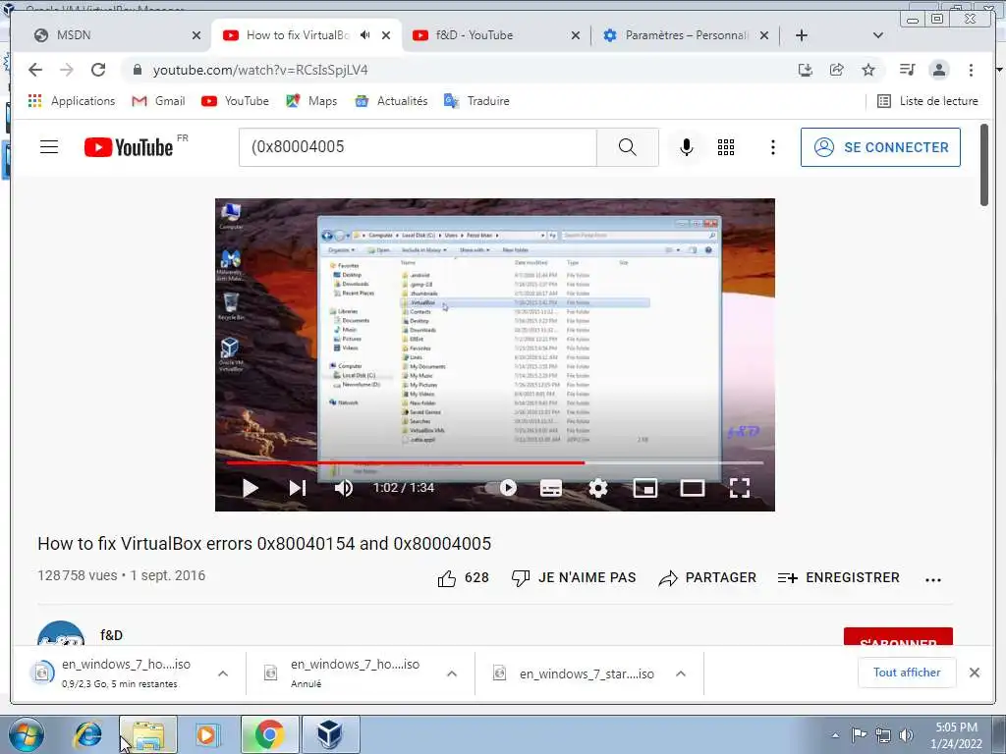Open Windows Explorer from taskbar

(147, 734)
